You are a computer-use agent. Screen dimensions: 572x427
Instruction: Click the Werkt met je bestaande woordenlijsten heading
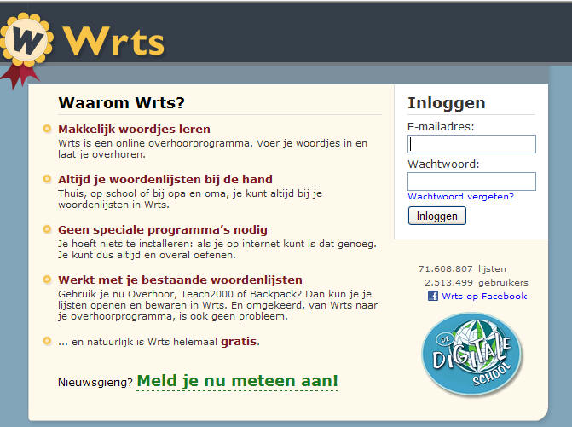tap(180, 280)
